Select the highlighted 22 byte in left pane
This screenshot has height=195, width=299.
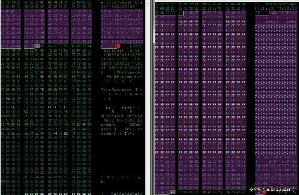click(37, 46)
